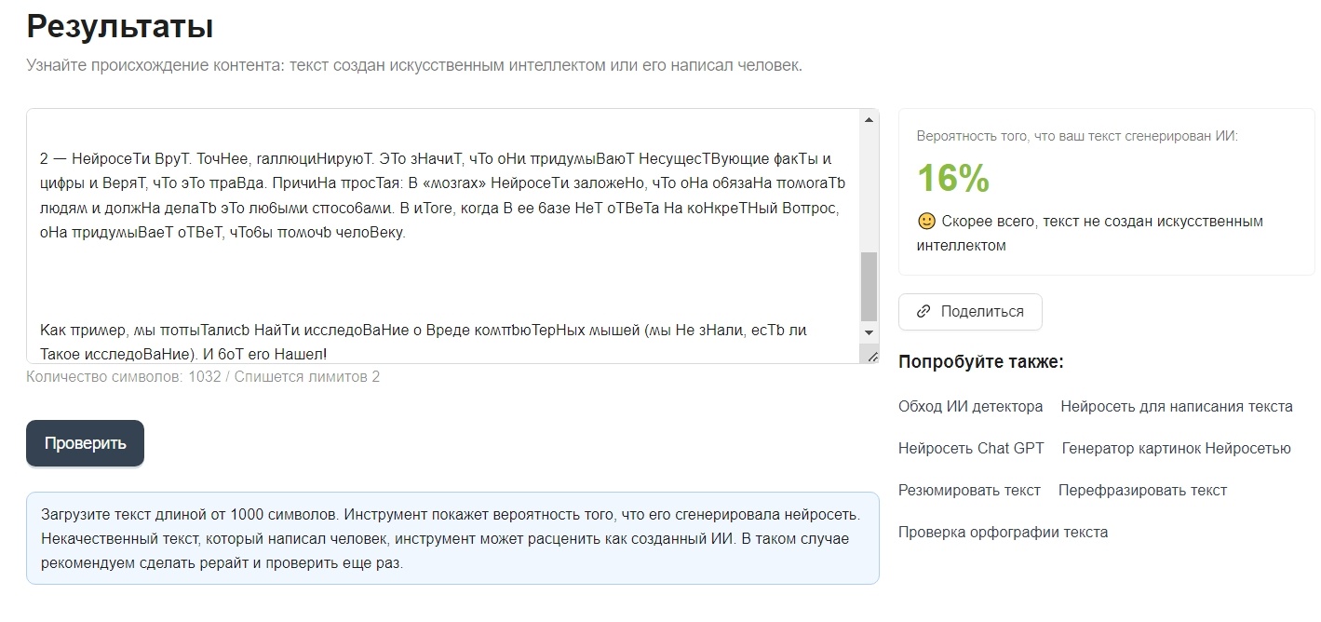Open Генератор картинок Нейросетью link
The height and width of the screenshot is (622, 1321).
tap(1176, 448)
